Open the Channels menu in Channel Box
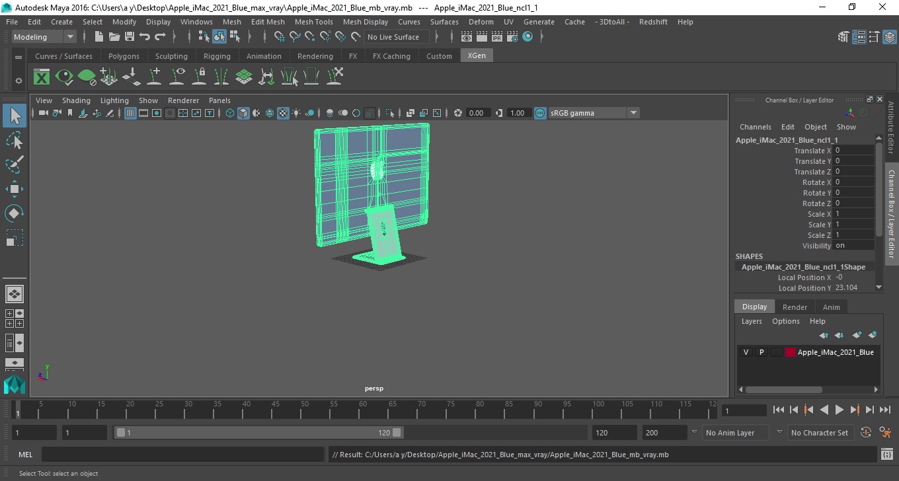Image resolution: width=899 pixels, height=481 pixels. 756,127
